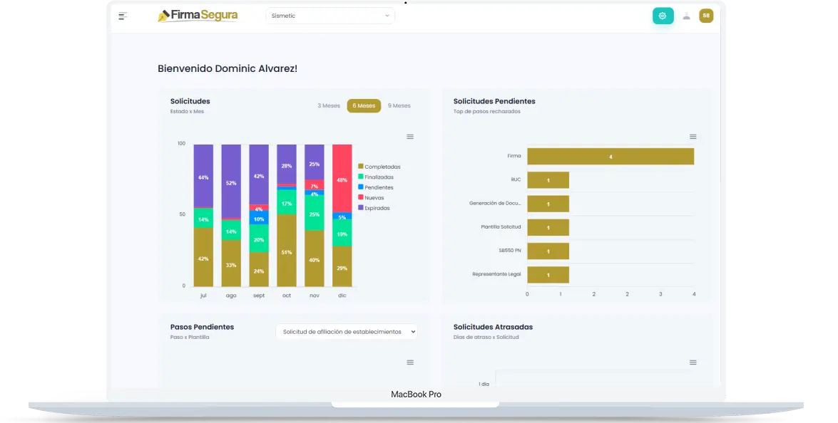Open Solicitudes Pendientes chart menu icon
838x423 pixels.
693,137
